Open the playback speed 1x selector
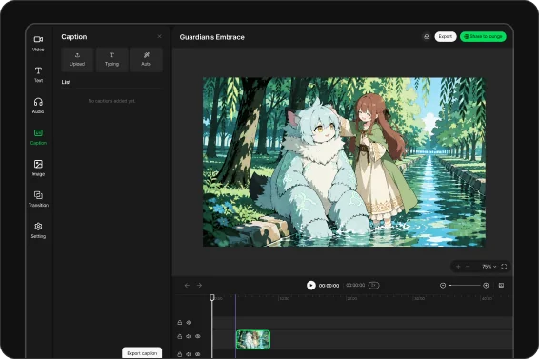Image resolution: width=539 pixels, height=359 pixels. 373,285
